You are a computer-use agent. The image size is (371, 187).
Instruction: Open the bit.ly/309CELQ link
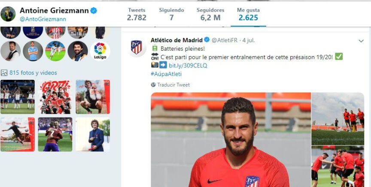pos(188,66)
